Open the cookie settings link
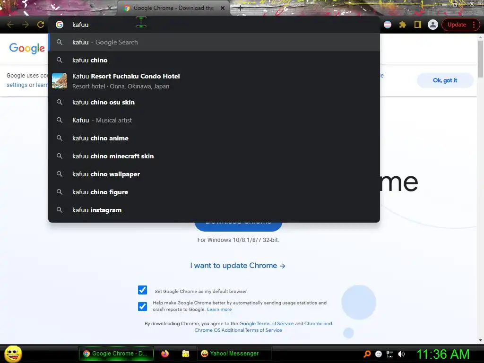The width and height of the screenshot is (484, 363). coord(17,85)
